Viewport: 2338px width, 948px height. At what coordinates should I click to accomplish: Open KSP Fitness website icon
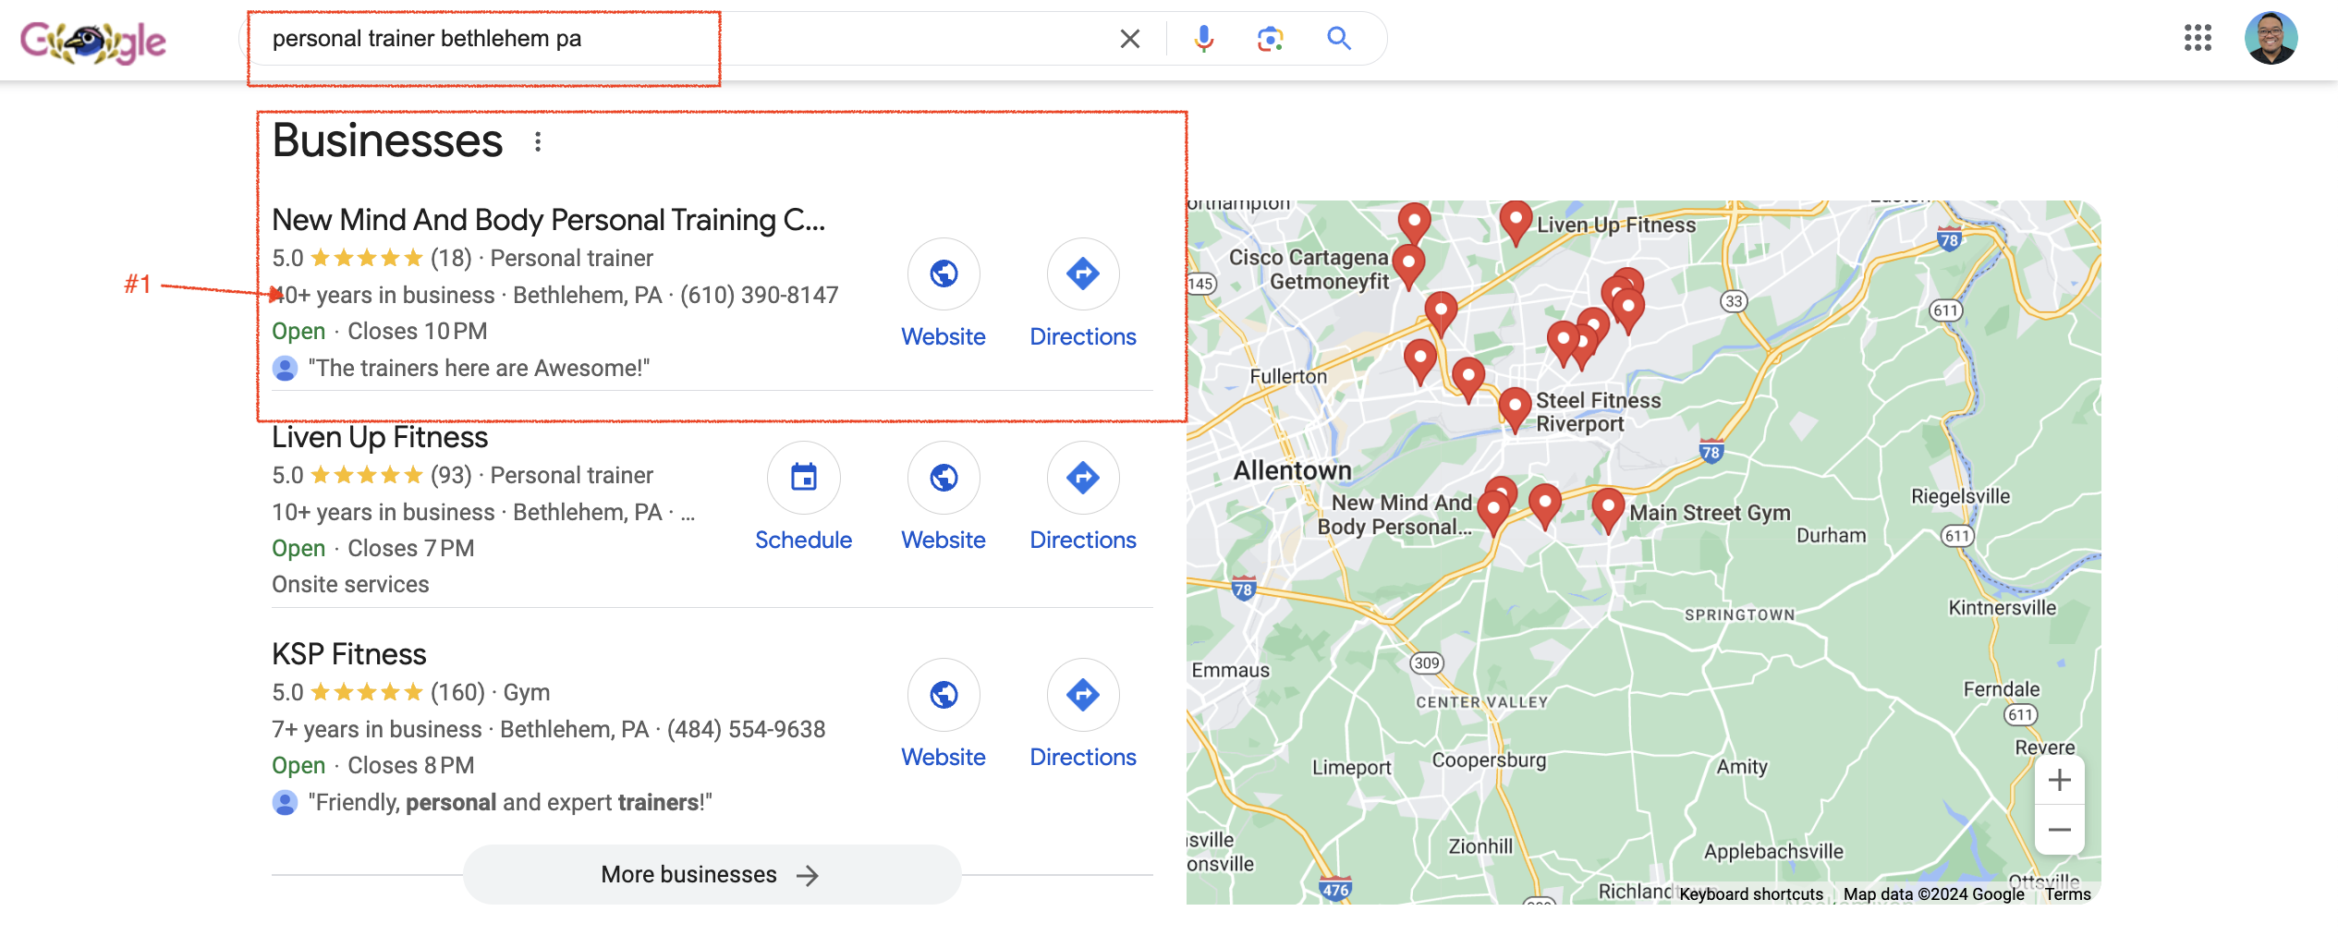(944, 694)
